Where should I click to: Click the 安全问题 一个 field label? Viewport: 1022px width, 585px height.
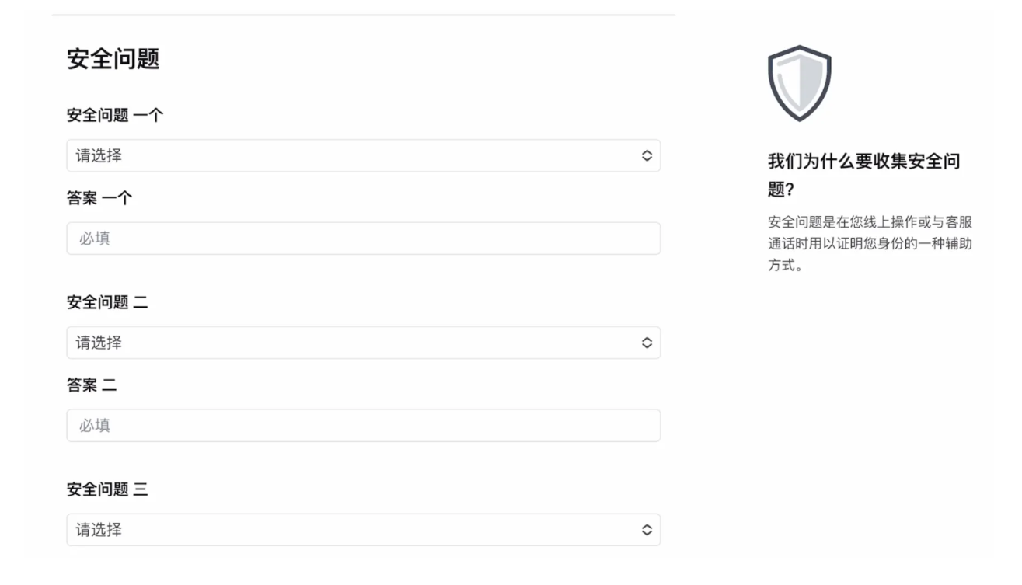click(115, 115)
